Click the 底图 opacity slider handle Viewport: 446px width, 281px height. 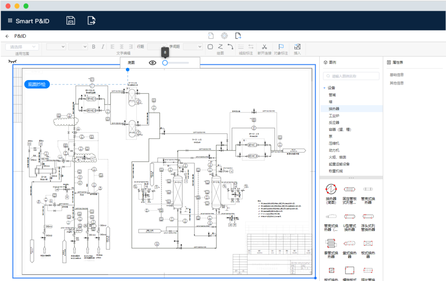click(165, 63)
